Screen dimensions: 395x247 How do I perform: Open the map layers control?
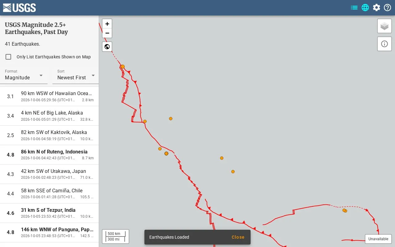pos(385,26)
